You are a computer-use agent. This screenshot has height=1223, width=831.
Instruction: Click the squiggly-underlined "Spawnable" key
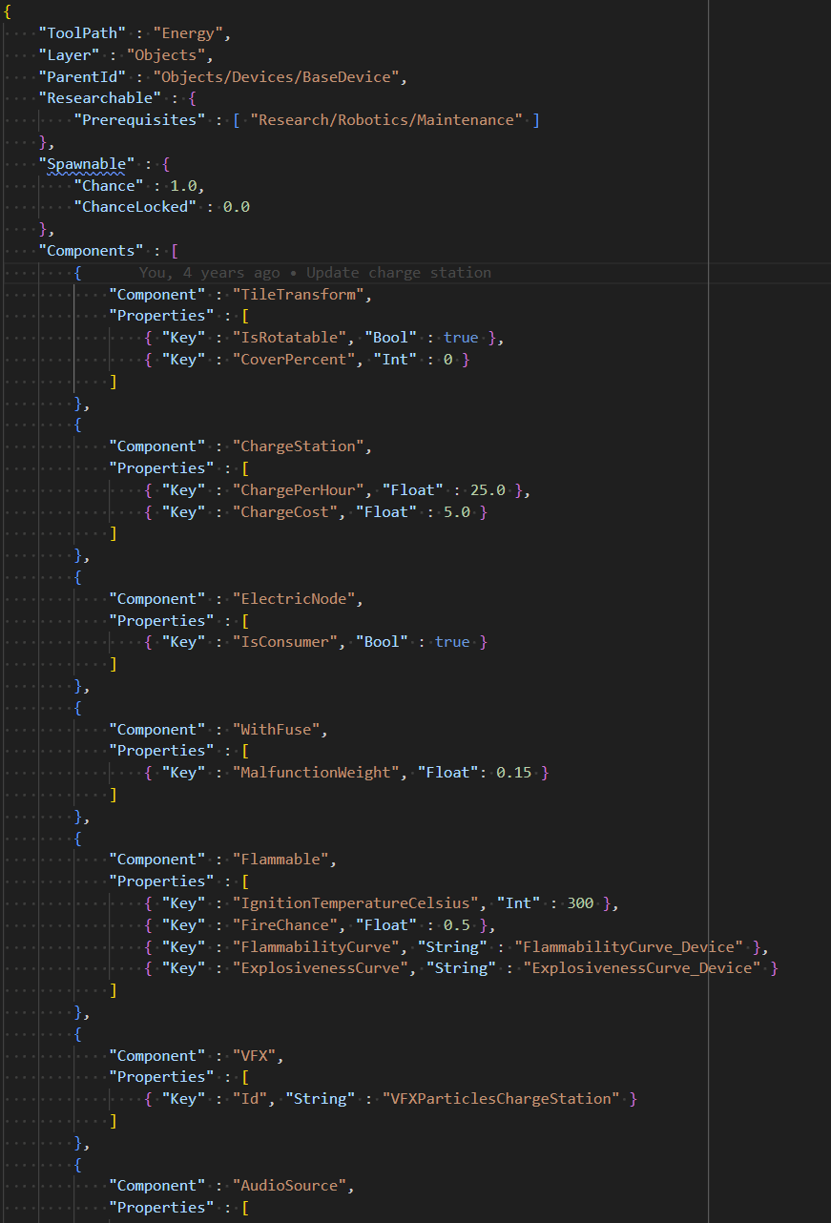[86, 164]
